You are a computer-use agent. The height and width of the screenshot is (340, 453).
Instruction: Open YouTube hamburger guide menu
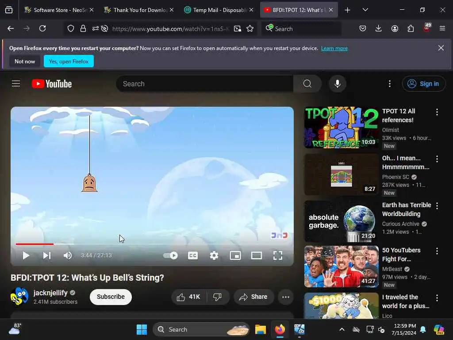click(16, 84)
